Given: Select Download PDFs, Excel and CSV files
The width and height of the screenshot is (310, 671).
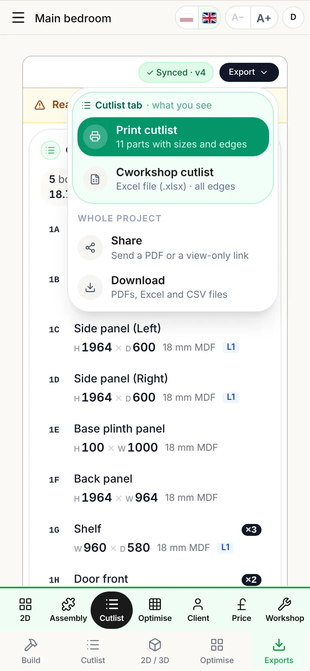Looking at the screenshot, I should (173, 287).
